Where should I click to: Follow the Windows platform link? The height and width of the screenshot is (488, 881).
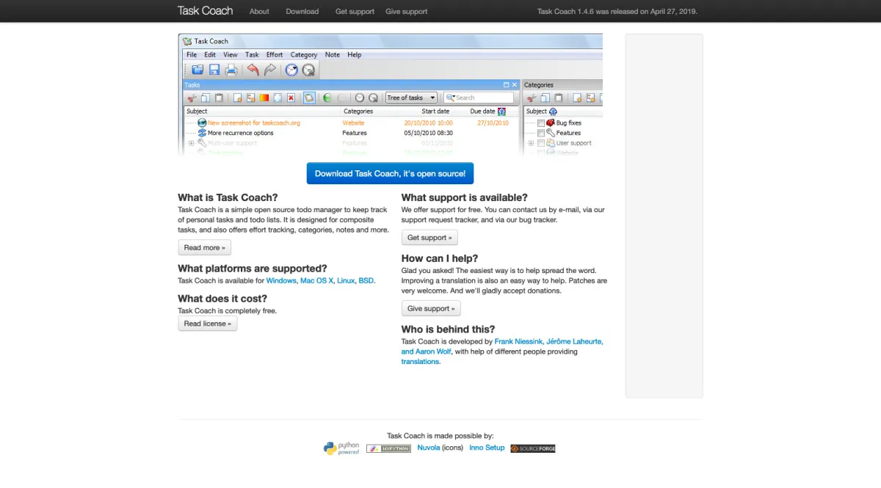tap(281, 281)
